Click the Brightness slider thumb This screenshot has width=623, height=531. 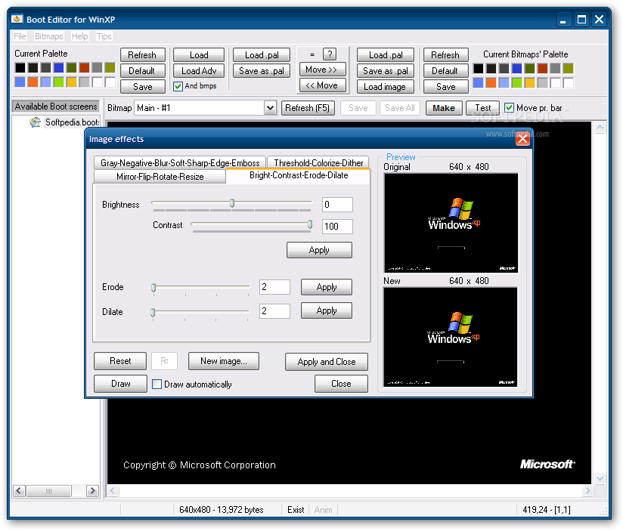point(232,204)
